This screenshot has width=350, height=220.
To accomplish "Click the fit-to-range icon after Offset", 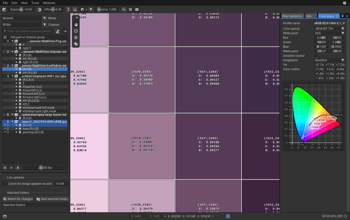I will [x=68, y=9].
